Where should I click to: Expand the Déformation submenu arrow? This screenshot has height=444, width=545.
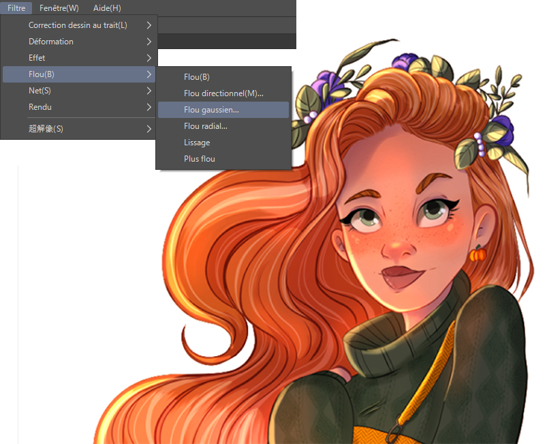149,42
